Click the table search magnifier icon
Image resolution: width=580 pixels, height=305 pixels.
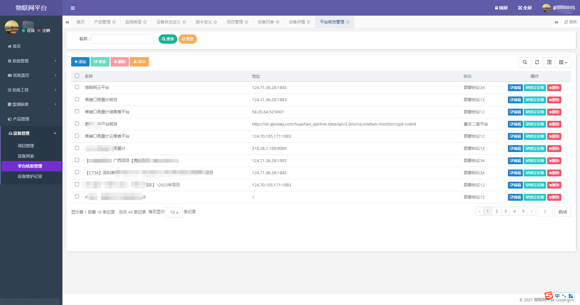pos(525,62)
